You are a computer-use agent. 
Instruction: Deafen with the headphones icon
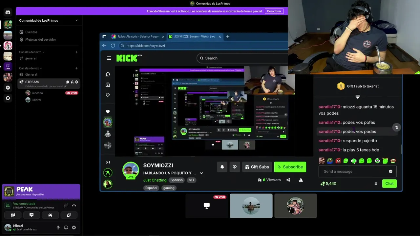click(66, 227)
